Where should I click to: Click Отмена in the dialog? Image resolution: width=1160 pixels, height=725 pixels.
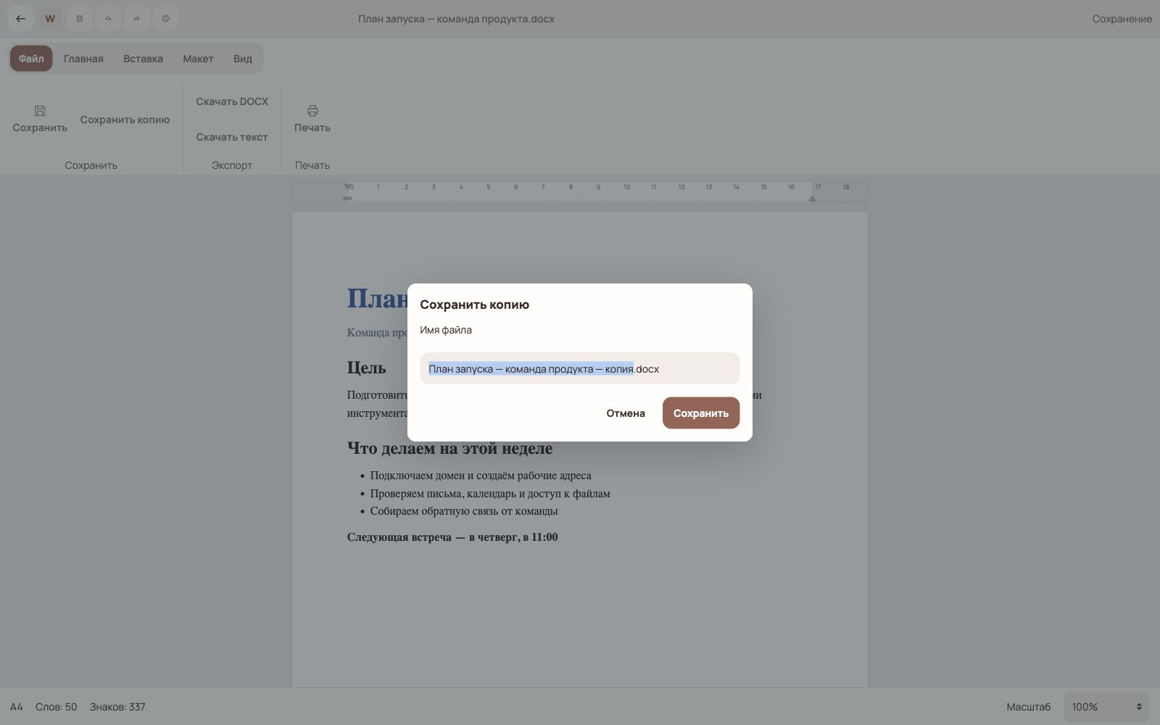[626, 413]
